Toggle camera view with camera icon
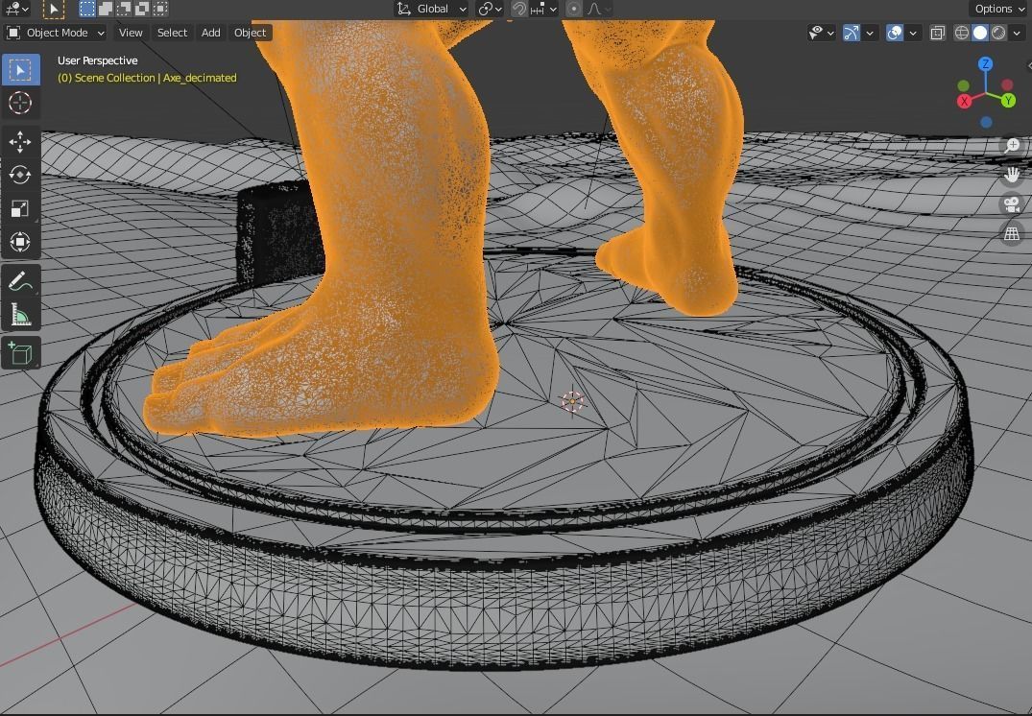The height and width of the screenshot is (716, 1032). click(1012, 204)
